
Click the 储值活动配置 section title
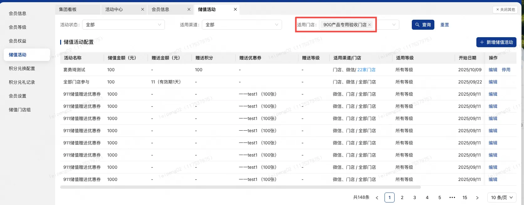(x=79, y=42)
